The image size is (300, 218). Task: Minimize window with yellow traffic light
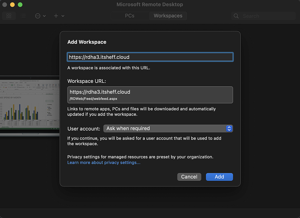[12, 5]
